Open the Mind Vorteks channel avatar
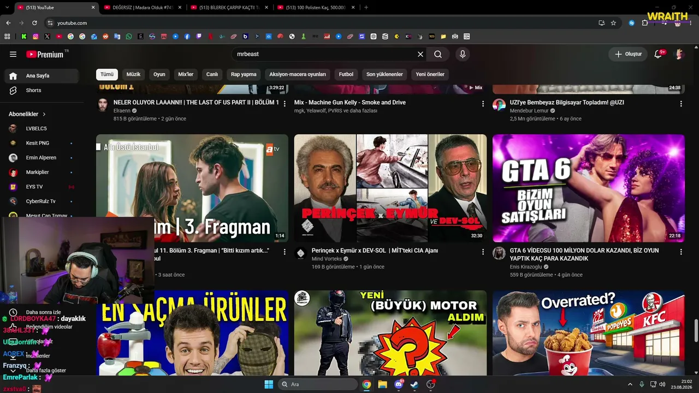Viewport: 699px width, 393px height. click(301, 253)
